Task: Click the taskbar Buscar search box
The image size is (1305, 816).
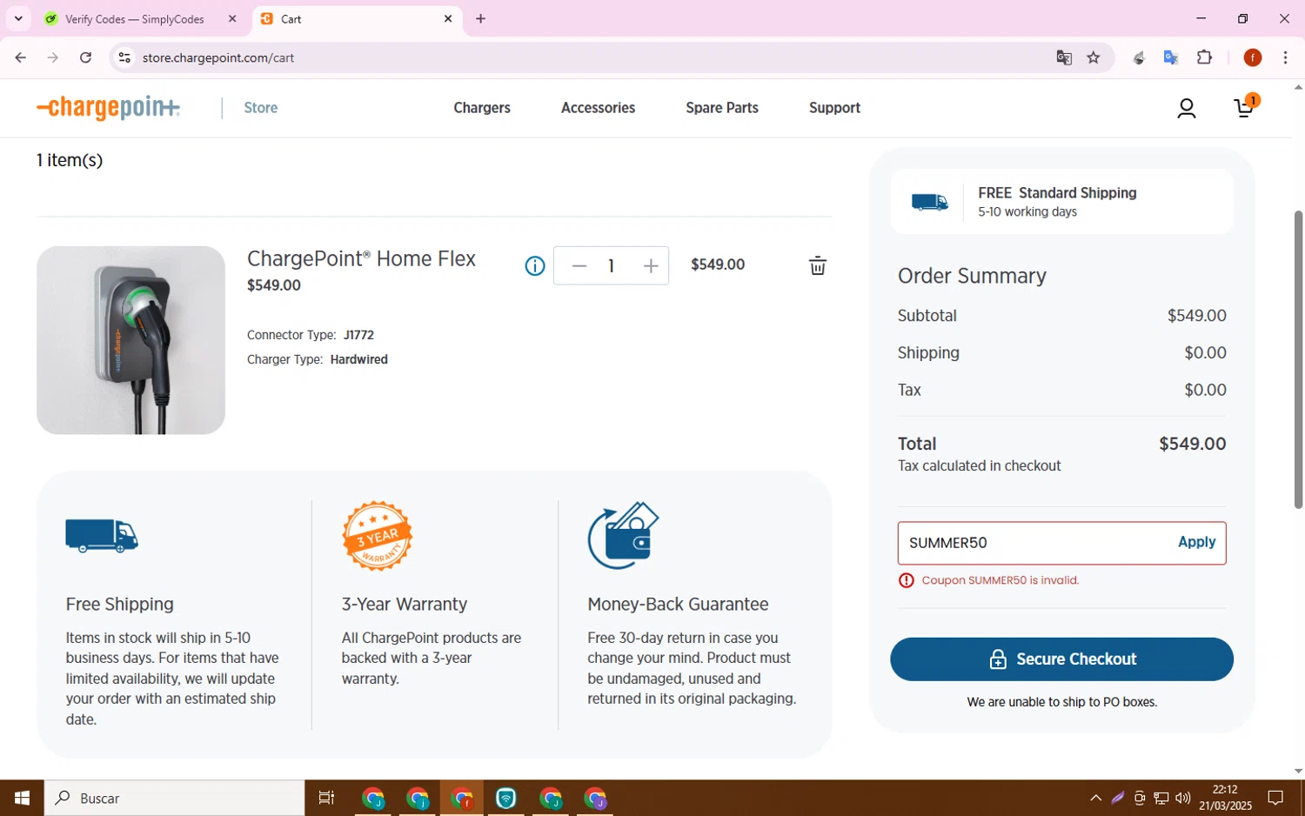Action: pyautogui.click(x=175, y=798)
